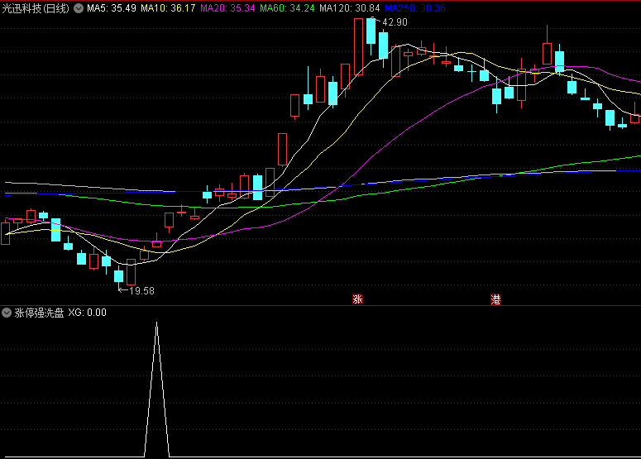
Task: Click the MA60: 34.24 legend label
Action: pos(287,8)
